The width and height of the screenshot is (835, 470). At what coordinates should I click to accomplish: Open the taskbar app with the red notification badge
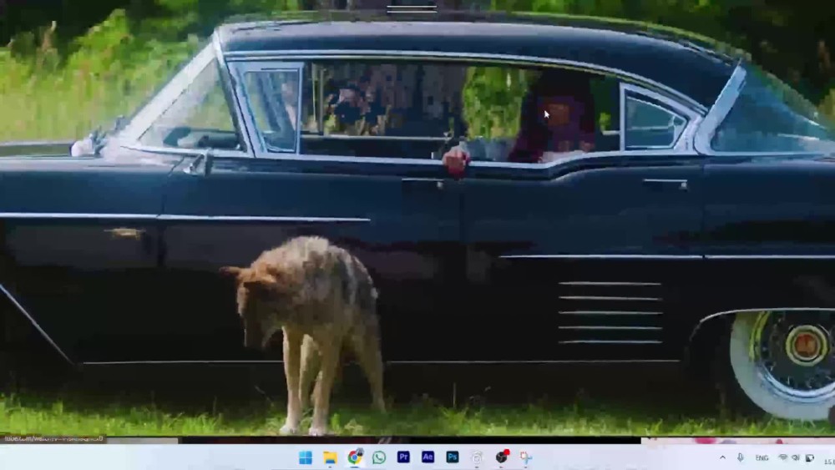click(x=502, y=457)
